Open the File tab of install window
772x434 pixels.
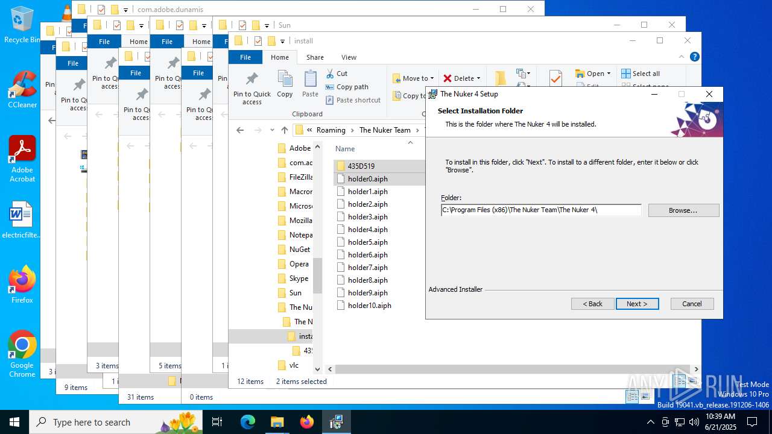[x=245, y=57]
